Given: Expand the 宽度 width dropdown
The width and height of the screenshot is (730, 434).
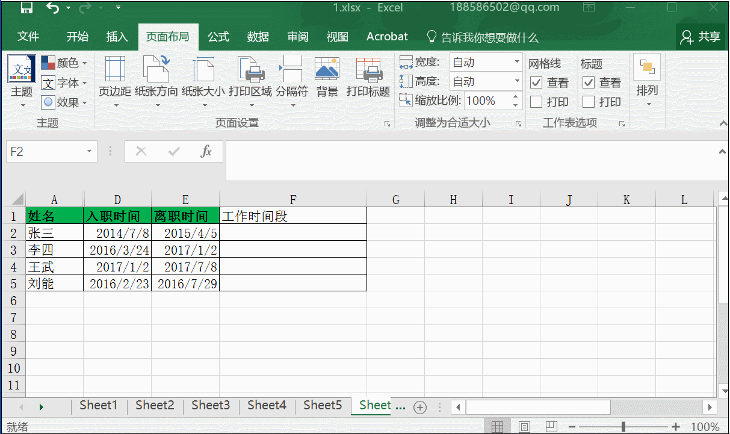Looking at the screenshot, I should point(516,62).
